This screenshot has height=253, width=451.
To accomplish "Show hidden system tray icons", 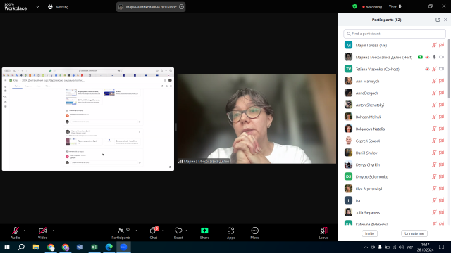I will click(366, 247).
